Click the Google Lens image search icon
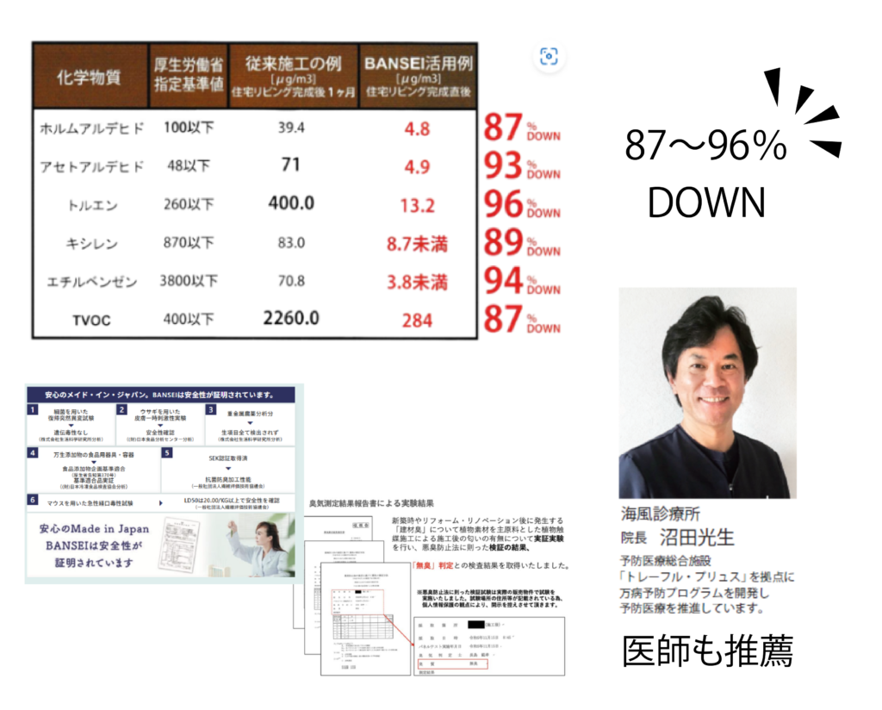882x710 pixels. 549,57
